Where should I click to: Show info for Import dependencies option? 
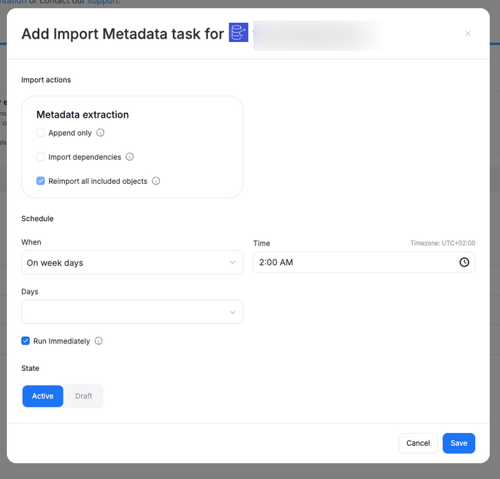[x=129, y=157]
